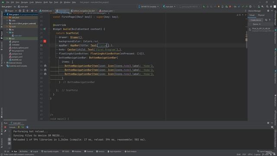Click the green Run app icon
277x156 pixels.
pos(204,6)
